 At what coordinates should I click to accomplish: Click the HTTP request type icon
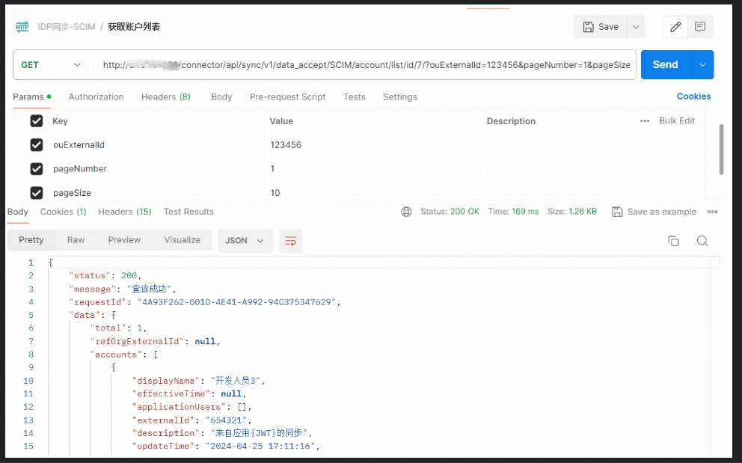[22, 27]
